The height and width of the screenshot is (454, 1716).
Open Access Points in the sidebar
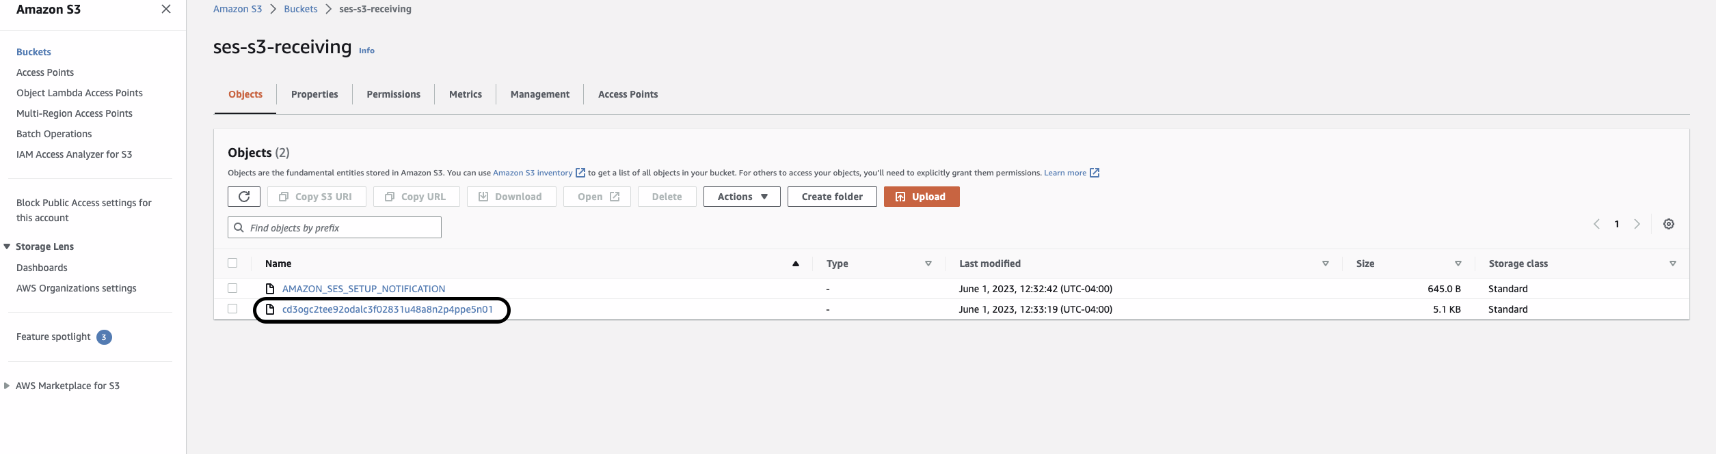pyautogui.click(x=45, y=72)
